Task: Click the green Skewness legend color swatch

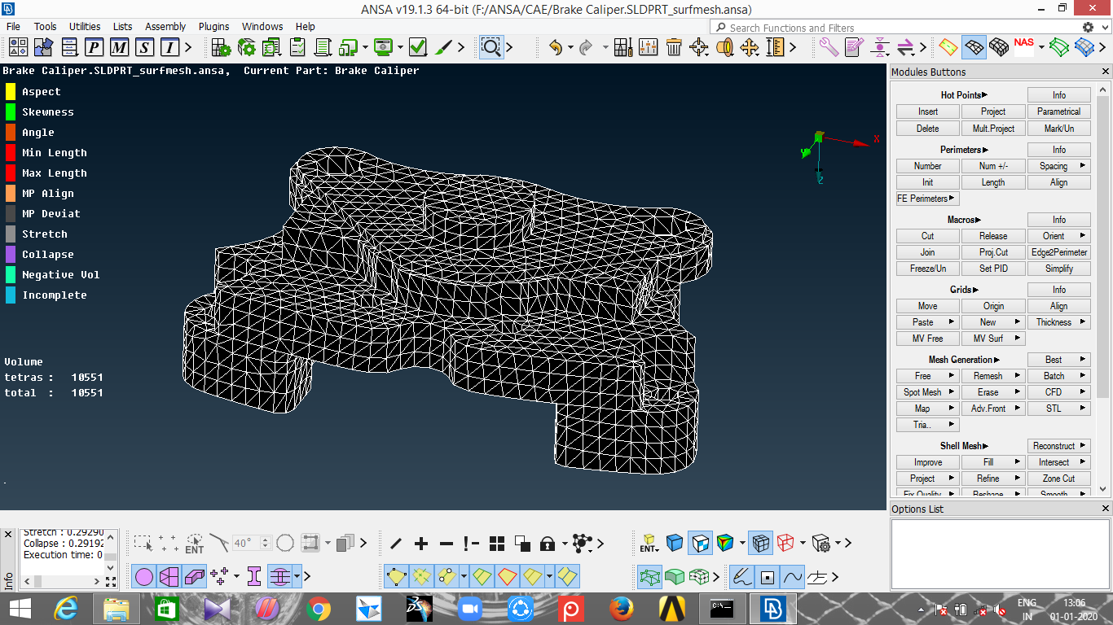Action: pos(11,111)
